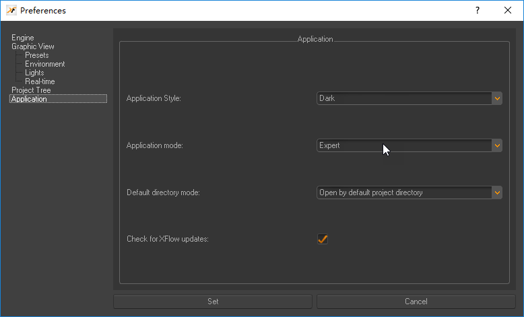Image resolution: width=524 pixels, height=317 pixels.
Task: Expand the Application mode dropdown arrow
Action: click(x=497, y=145)
